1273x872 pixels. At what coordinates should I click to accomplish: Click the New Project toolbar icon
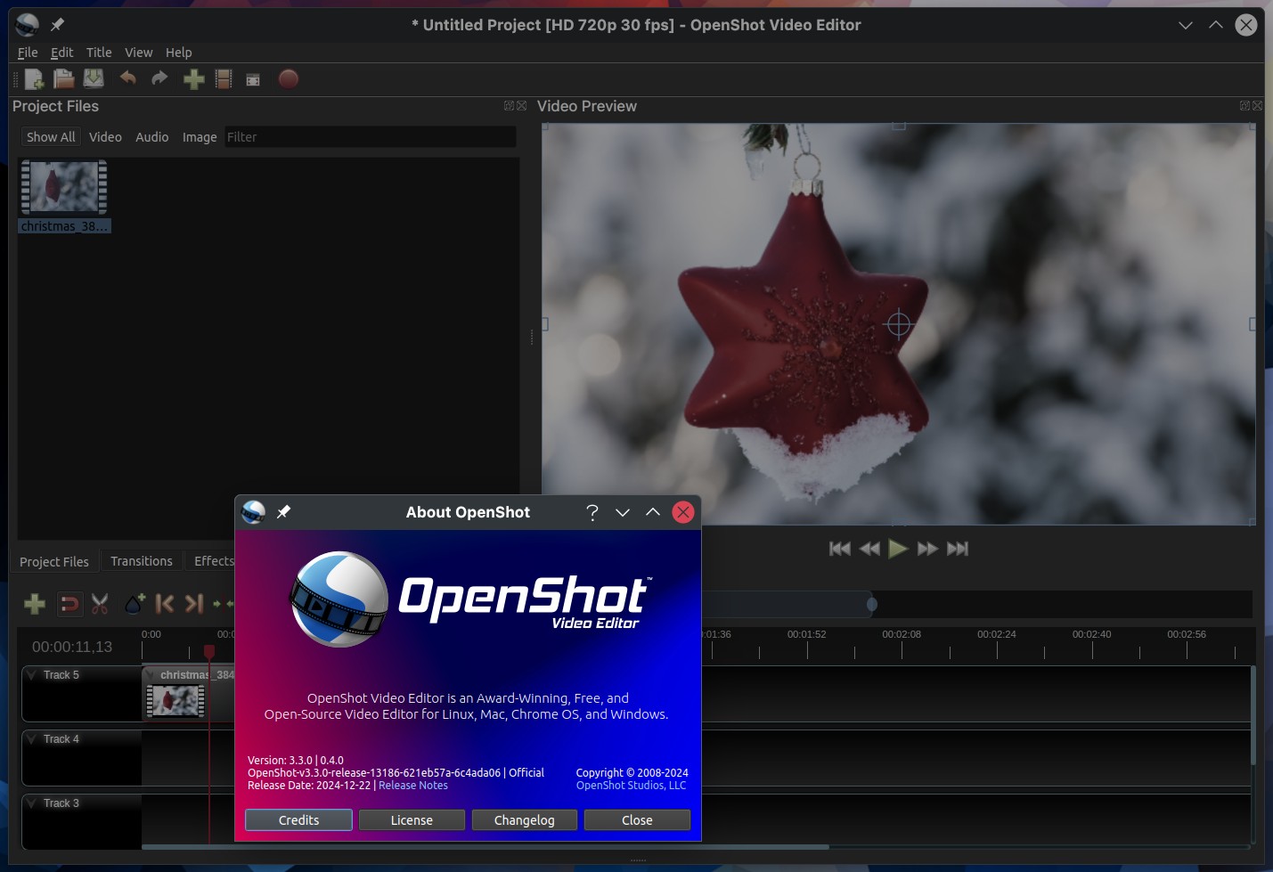(34, 79)
